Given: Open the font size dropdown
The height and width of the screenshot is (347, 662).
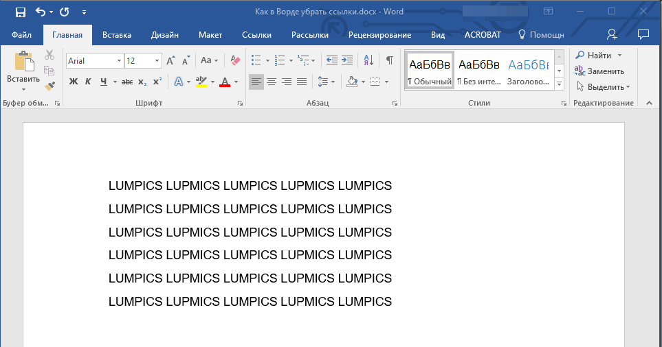Looking at the screenshot, I should (157, 61).
